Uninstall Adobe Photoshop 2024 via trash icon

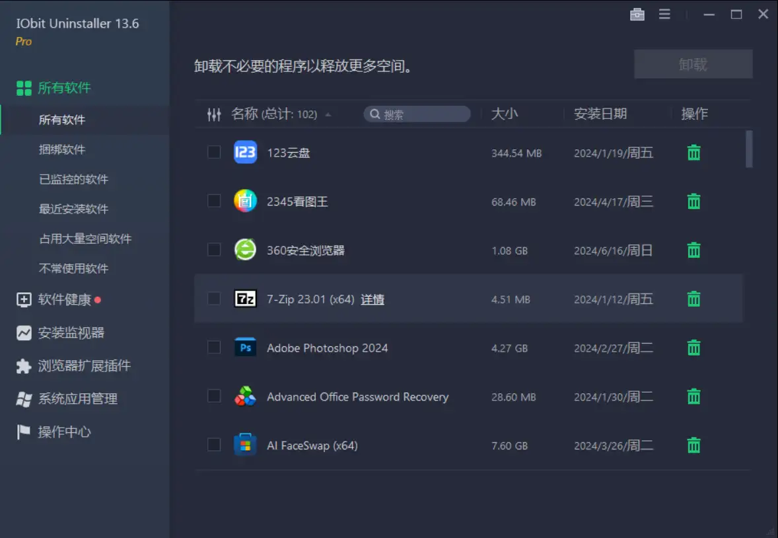(x=693, y=348)
